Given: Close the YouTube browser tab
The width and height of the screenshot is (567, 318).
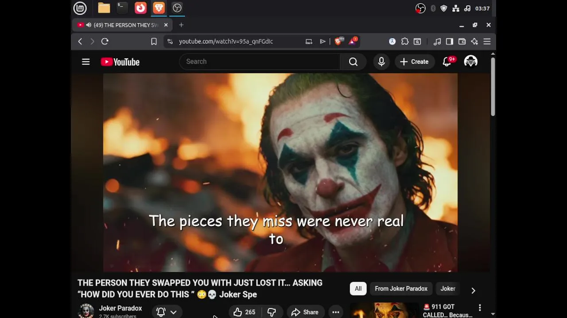Looking at the screenshot, I should coord(166,25).
